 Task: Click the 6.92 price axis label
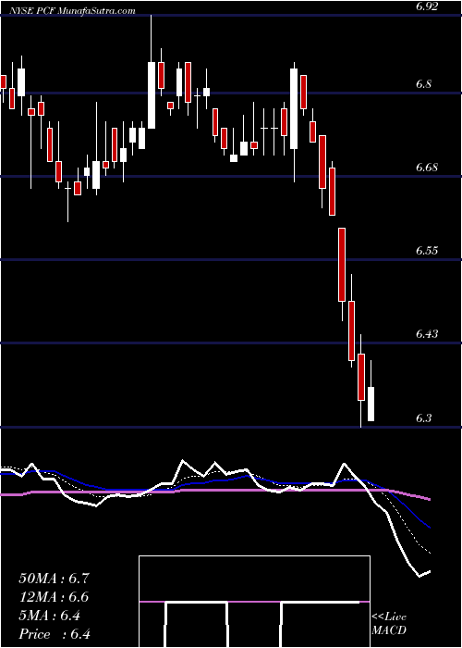[427, 6]
